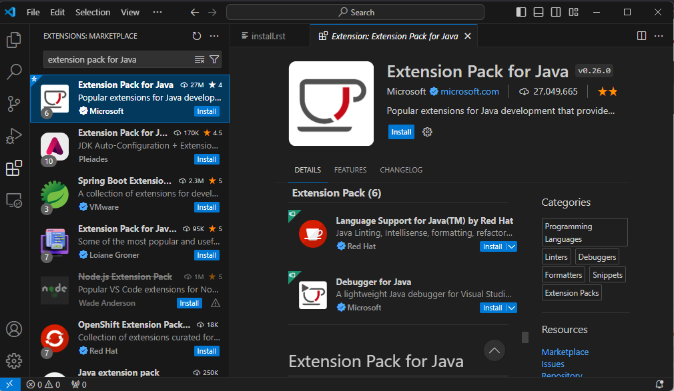The height and width of the screenshot is (391, 674).
Task: Toggle the secondary side bar layout button
Action: click(556, 12)
